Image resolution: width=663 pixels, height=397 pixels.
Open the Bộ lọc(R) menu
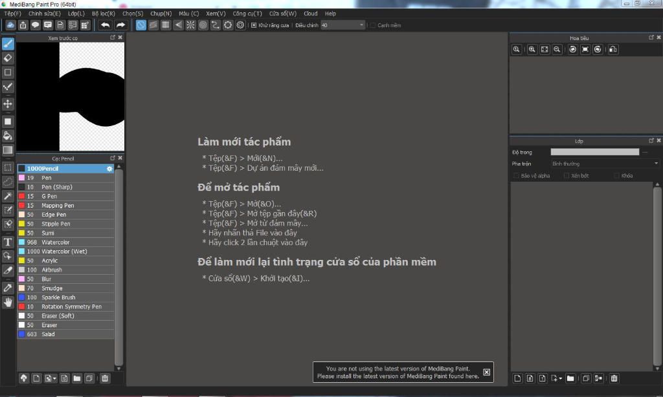103,14
